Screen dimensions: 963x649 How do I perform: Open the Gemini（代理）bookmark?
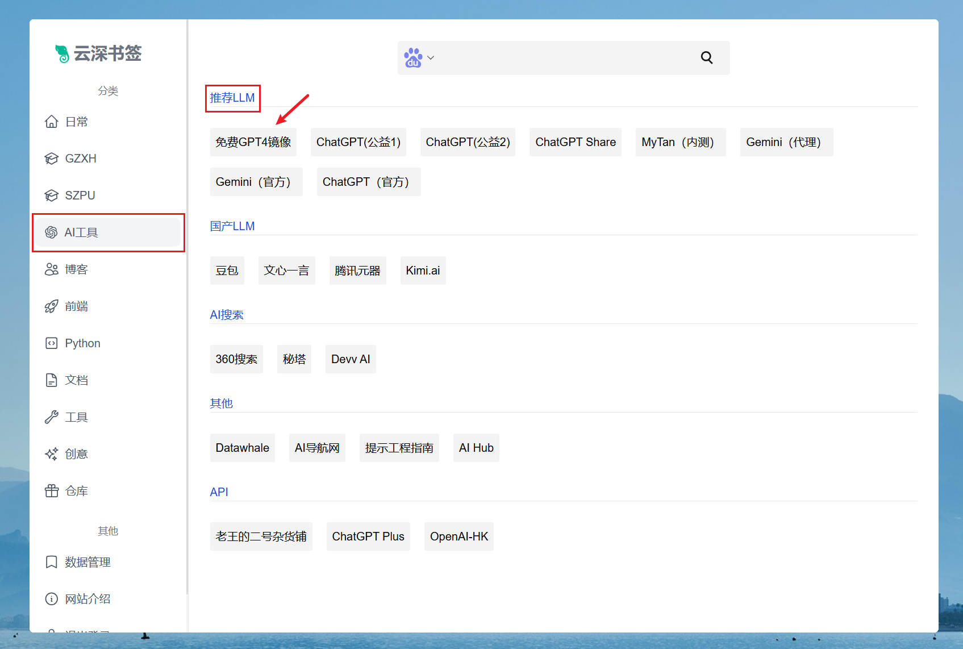coord(787,142)
